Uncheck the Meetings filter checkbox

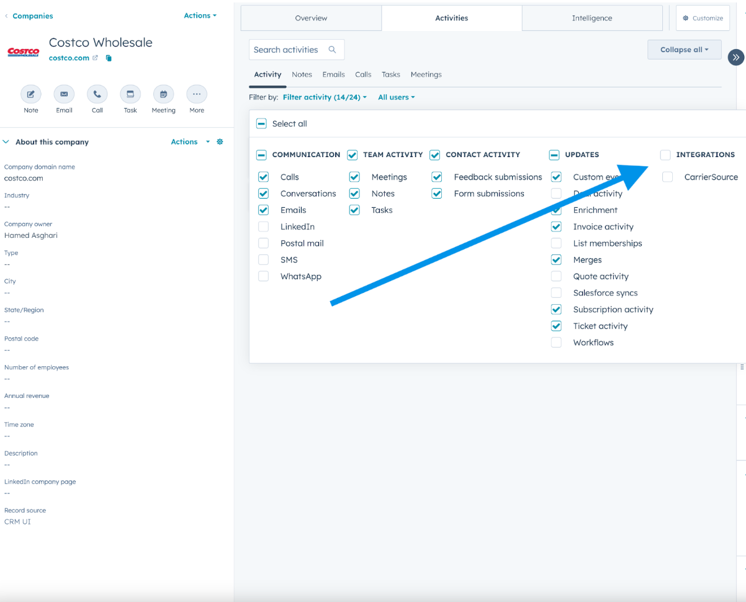click(x=354, y=177)
